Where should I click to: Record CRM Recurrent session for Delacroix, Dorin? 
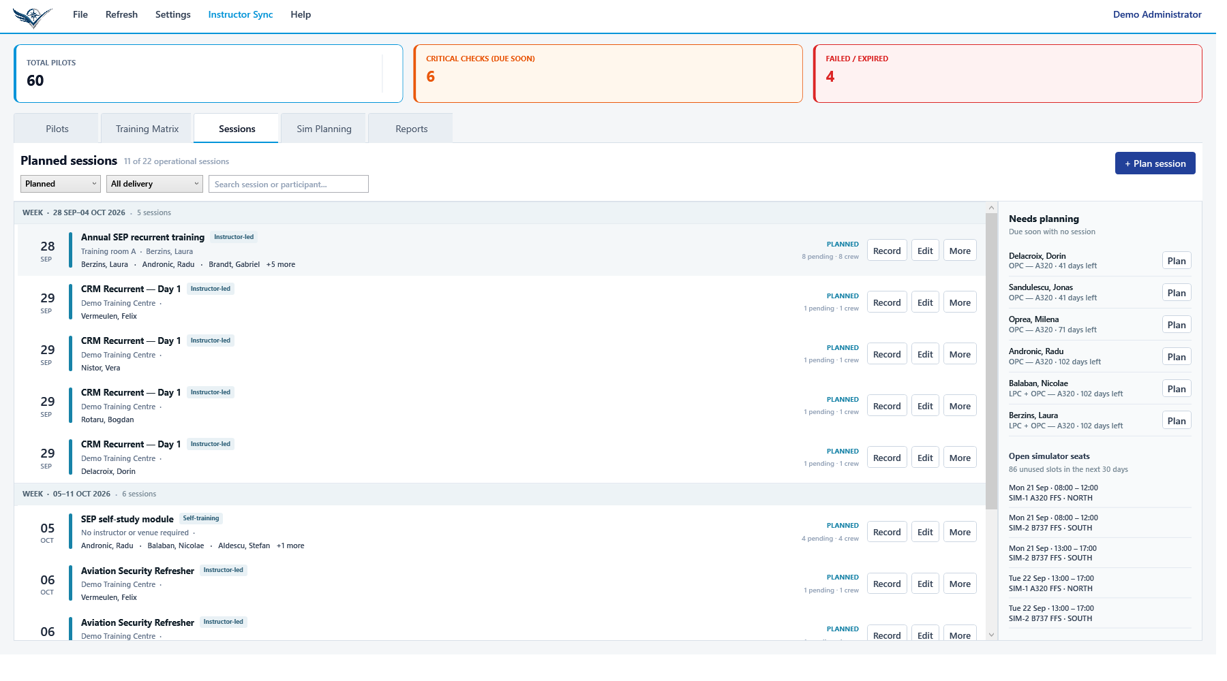click(887, 458)
